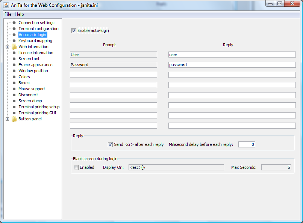
Task: Select Boxes in the tree
Action: [x=24, y=83]
